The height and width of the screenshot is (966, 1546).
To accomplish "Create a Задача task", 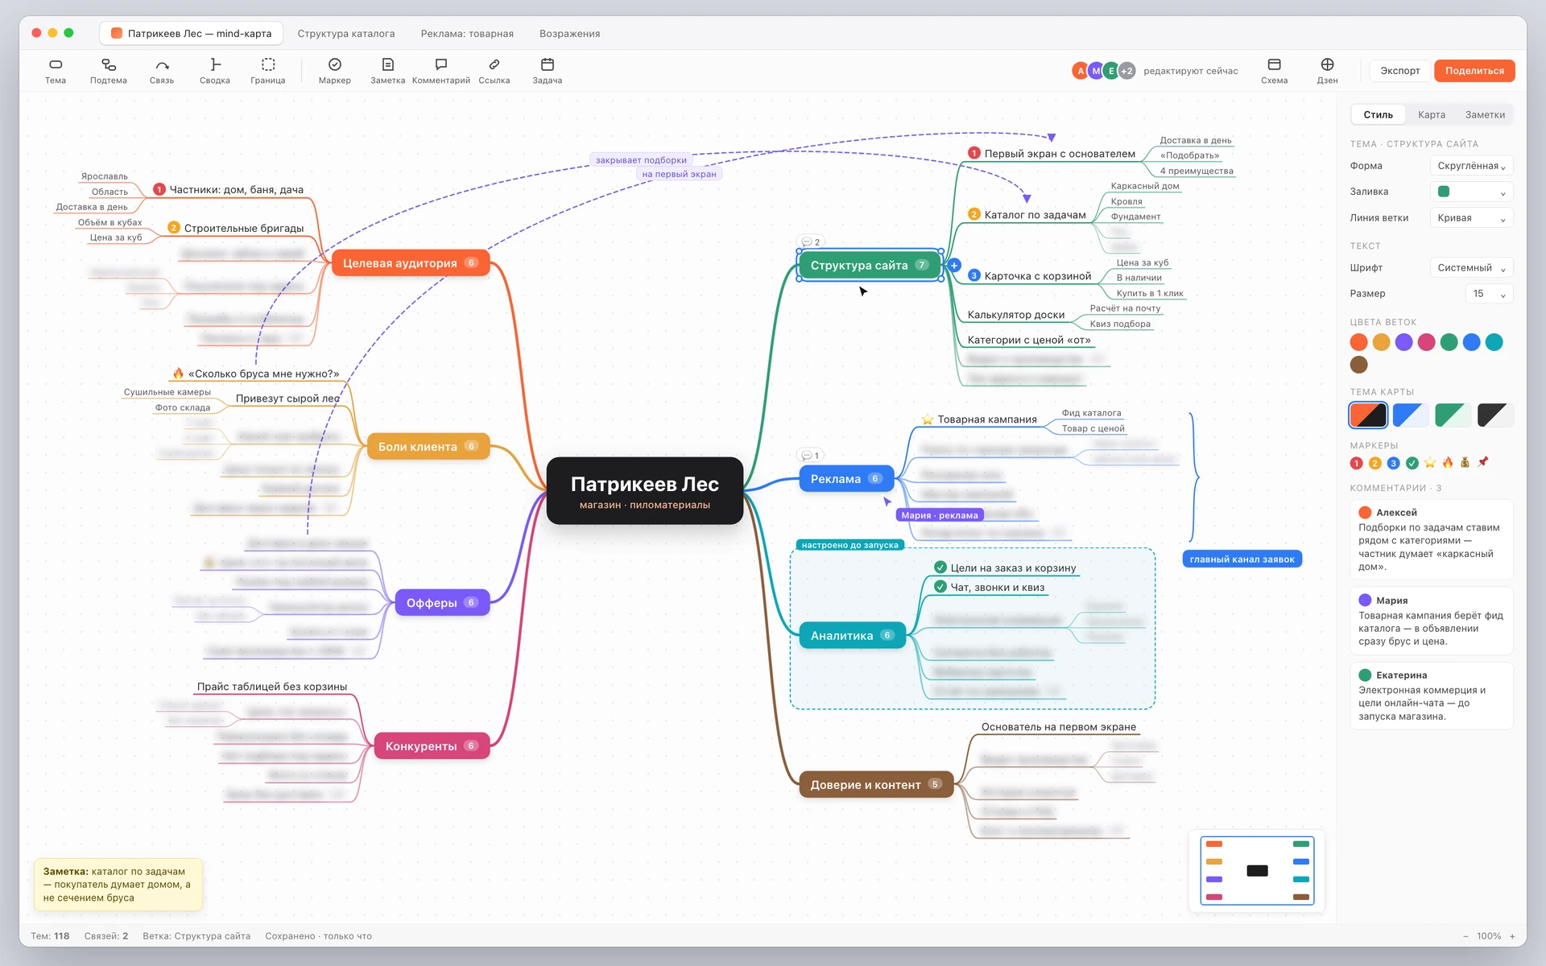I will coord(548,71).
